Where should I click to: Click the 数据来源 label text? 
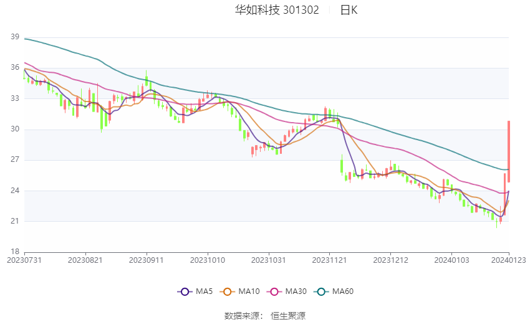pyautogui.click(x=242, y=316)
